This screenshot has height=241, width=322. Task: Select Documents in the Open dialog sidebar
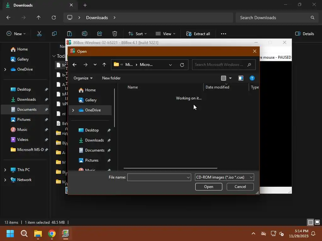pyautogui.click(x=95, y=150)
